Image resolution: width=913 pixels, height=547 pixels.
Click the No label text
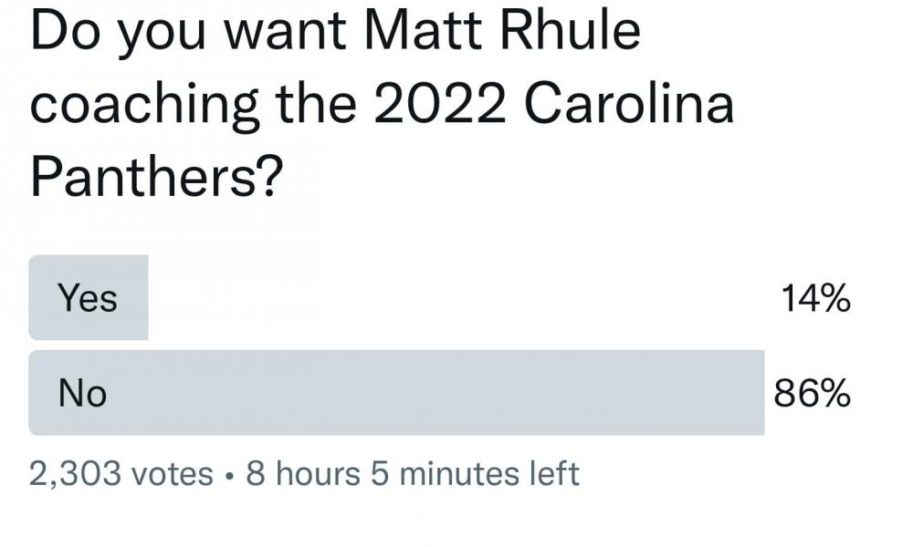pyautogui.click(x=82, y=393)
